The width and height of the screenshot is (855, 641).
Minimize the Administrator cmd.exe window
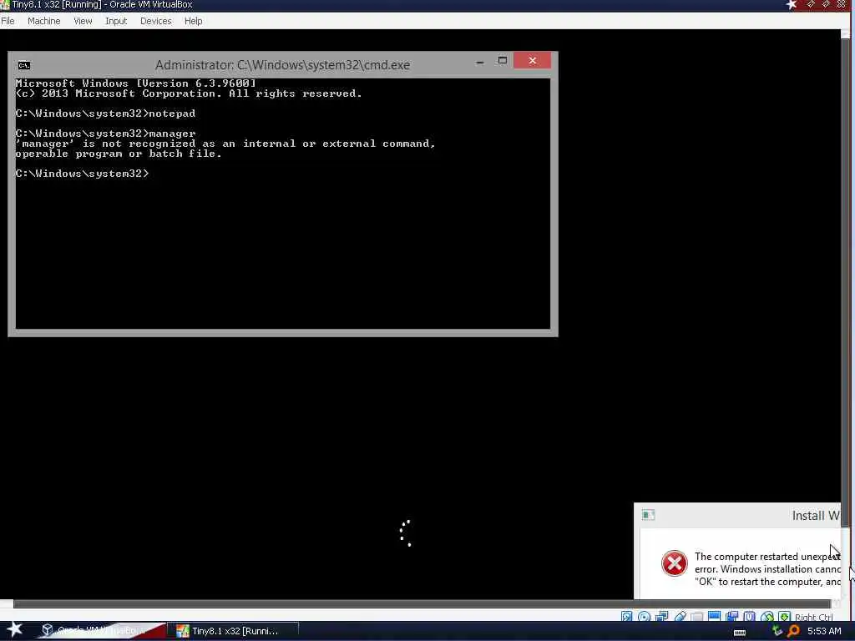(x=480, y=62)
